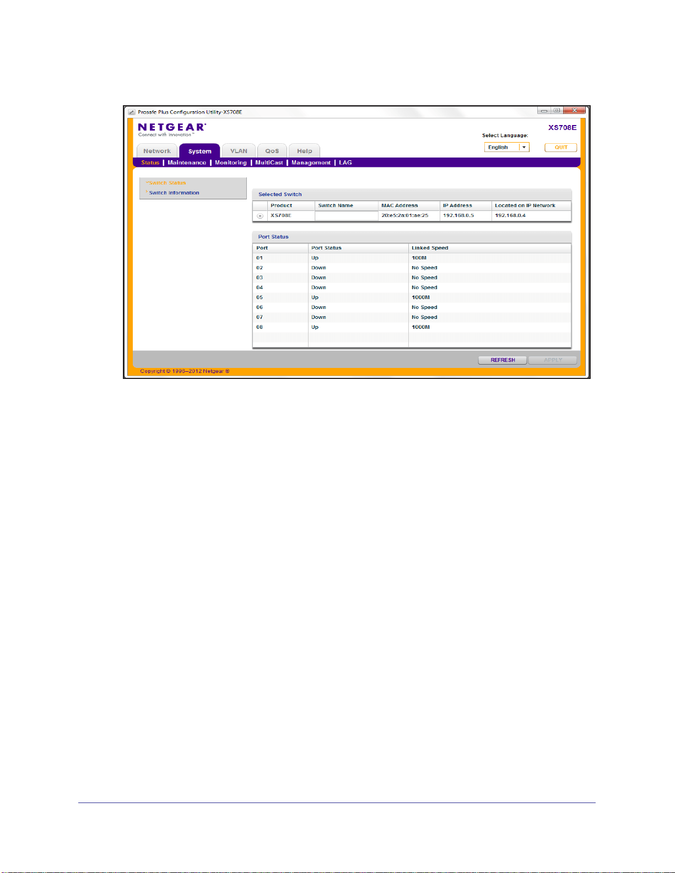Click the QUIT button

561,147
